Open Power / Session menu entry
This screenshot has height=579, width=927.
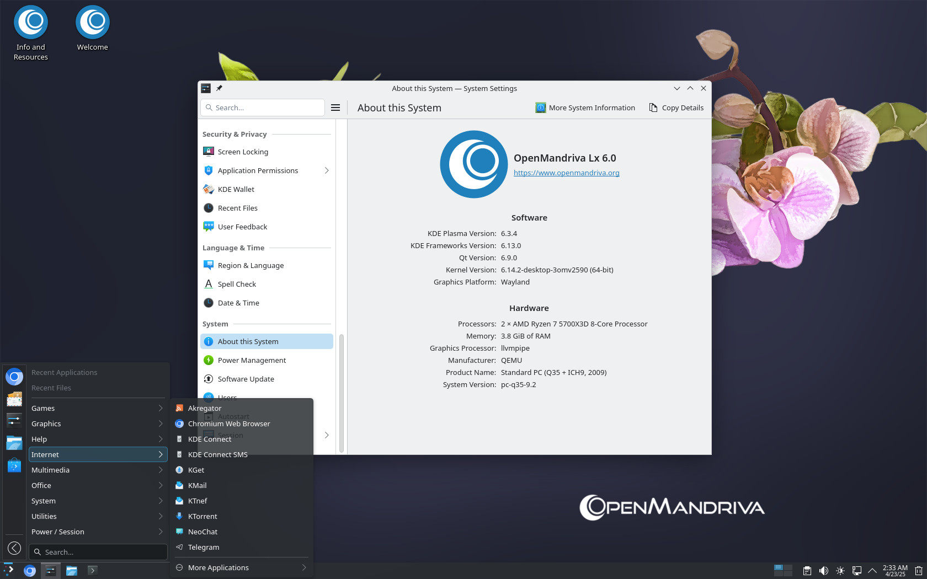pos(98,532)
